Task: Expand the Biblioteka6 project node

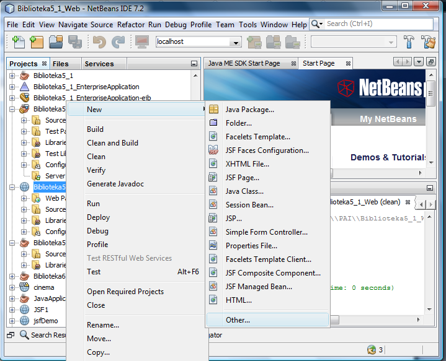Action: 12,276
